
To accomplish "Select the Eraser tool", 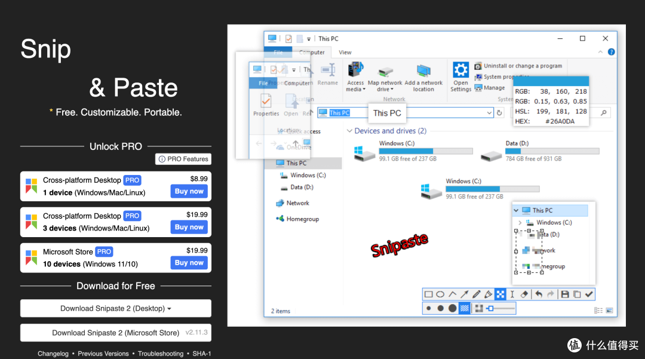I will tap(524, 294).
